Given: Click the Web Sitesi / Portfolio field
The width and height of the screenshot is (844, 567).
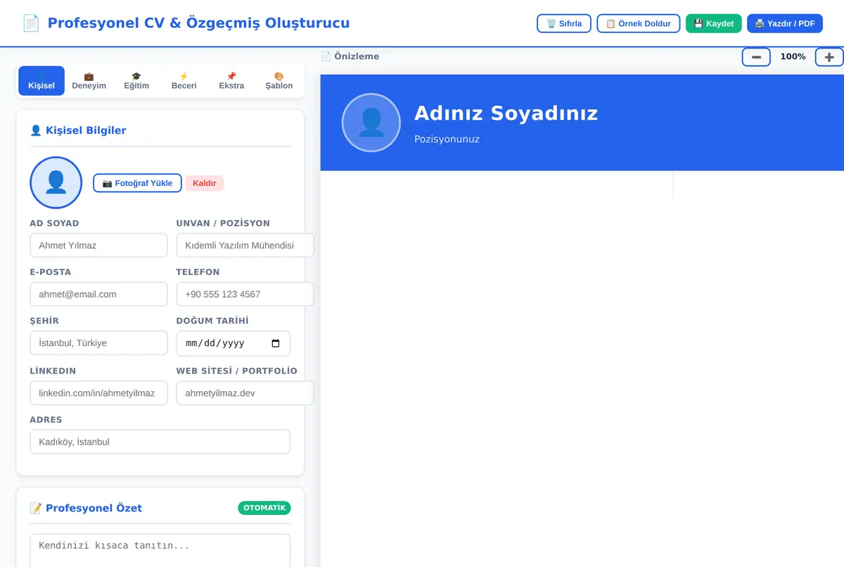Looking at the screenshot, I should [x=245, y=393].
